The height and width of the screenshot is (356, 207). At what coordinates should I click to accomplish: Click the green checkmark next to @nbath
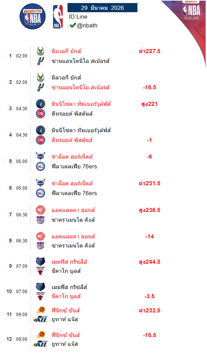(72, 25)
